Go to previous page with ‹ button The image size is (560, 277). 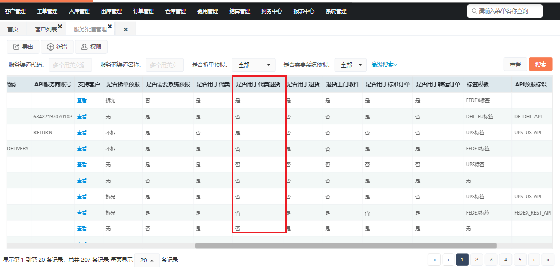pyautogui.click(x=448, y=260)
